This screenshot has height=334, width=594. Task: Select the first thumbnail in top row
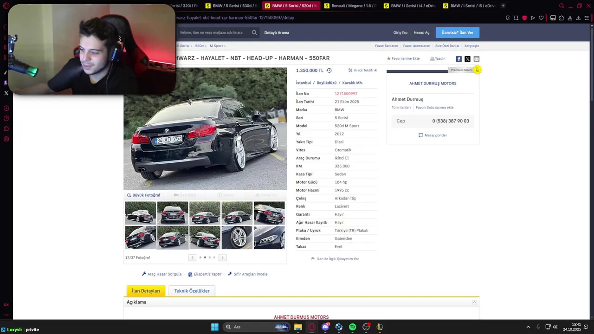click(140, 213)
